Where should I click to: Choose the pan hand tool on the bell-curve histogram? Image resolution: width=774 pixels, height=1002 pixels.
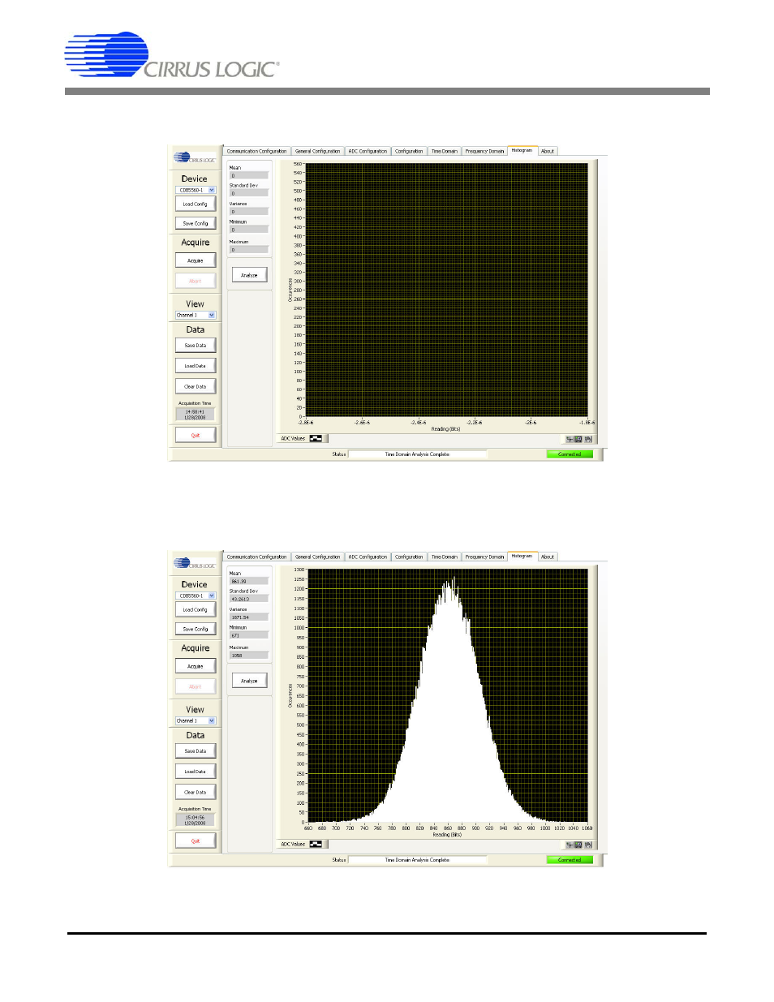(x=588, y=845)
